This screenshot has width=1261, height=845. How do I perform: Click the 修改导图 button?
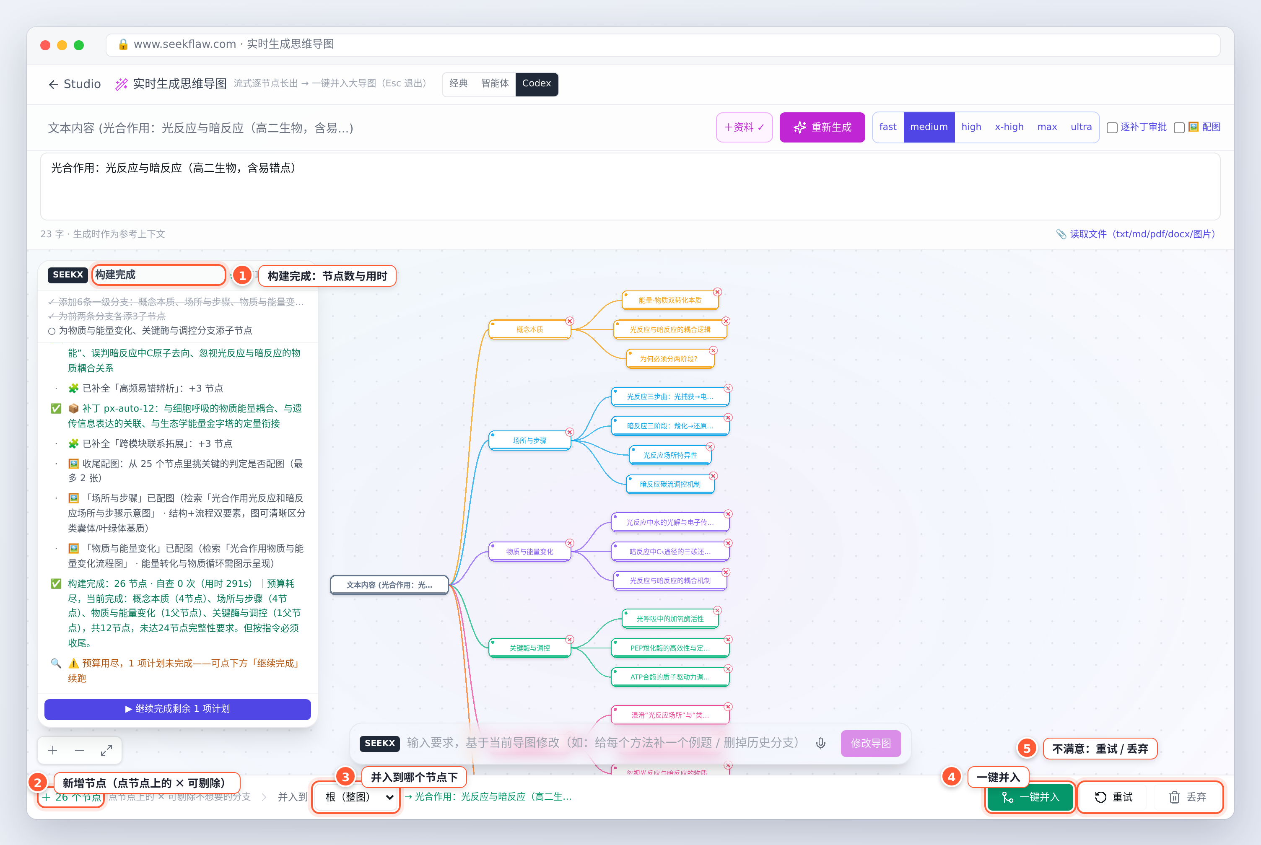point(870,744)
